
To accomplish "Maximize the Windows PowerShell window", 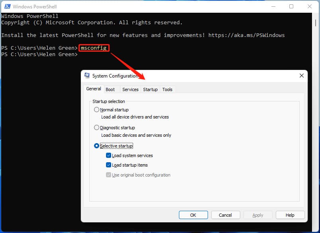I will tap(291, 6).
